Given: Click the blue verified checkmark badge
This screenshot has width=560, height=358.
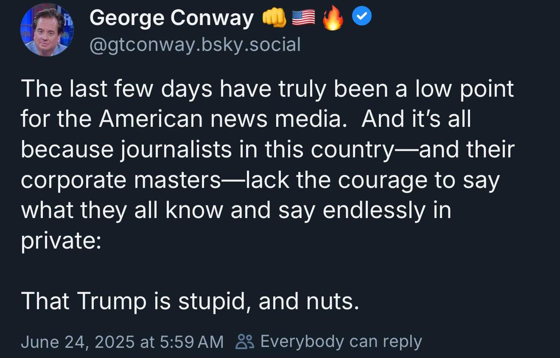Looking at the screenshot, I should (361, 18).
